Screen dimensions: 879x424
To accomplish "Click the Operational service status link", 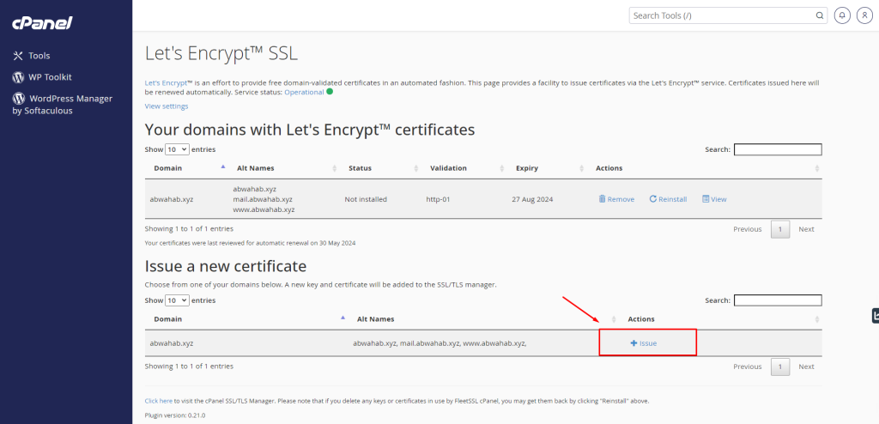I will pos(304,92).
